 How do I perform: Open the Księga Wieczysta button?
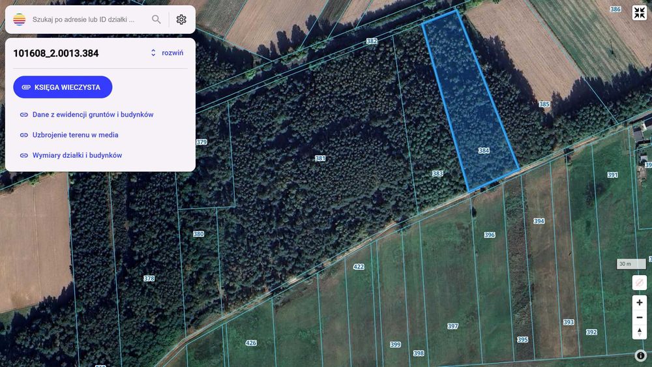[63, 87]
